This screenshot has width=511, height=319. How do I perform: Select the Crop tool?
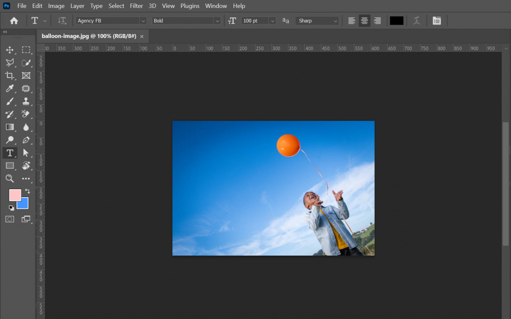pos(10,75)
